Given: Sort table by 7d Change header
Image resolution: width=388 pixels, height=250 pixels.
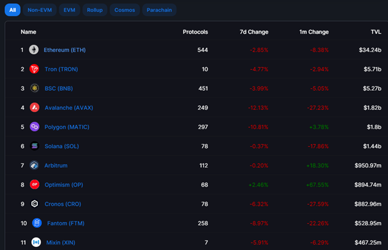Looking at the screenshot, I should pos(254,32).
